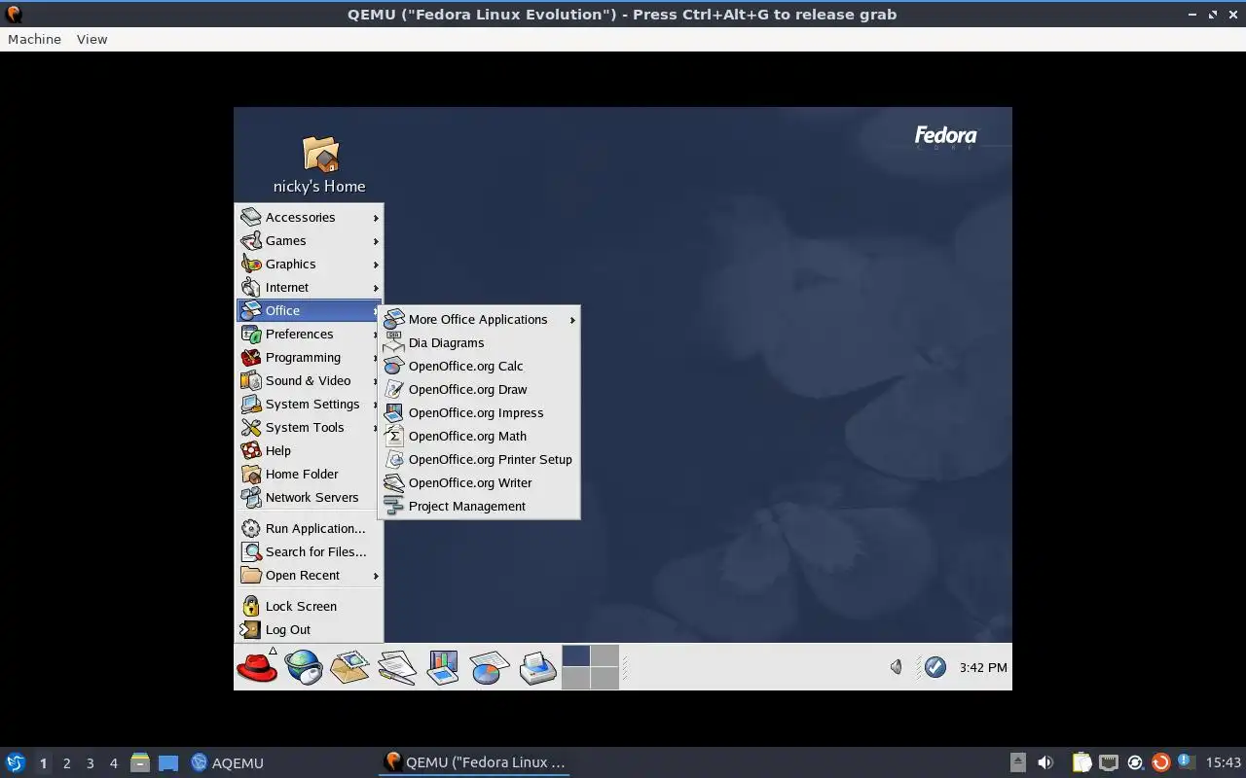Open the host file manager taskbar icon

pyautogui.click(x=140, y=762)
